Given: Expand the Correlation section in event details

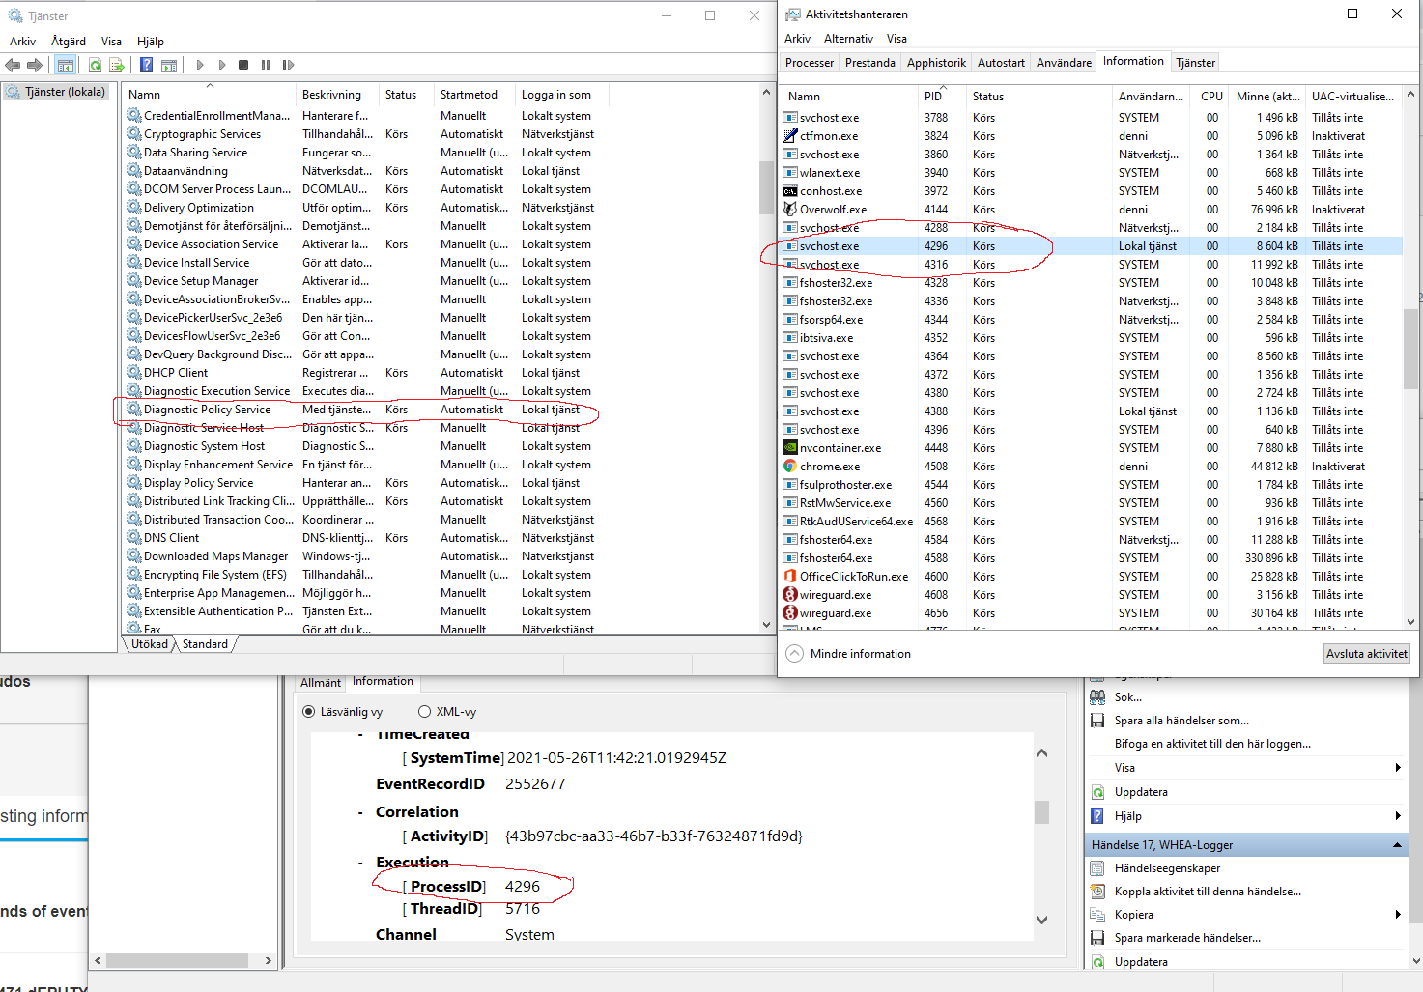Looking at the screenshot, I should pyautogui.click(x=361, y=811).
